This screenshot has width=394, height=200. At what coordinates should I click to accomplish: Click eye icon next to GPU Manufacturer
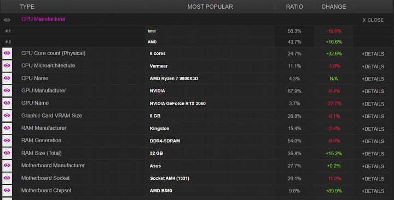pyautogui.click(x=7, y=90)
